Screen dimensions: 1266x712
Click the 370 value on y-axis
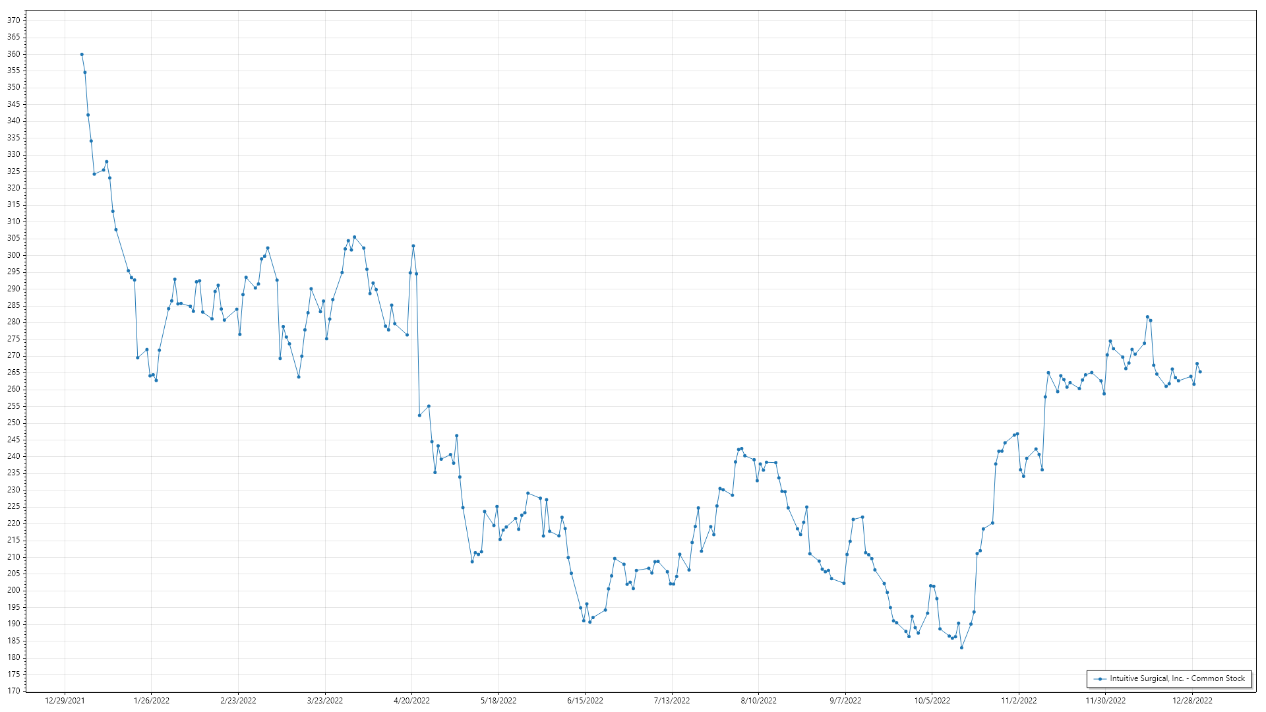14,20
